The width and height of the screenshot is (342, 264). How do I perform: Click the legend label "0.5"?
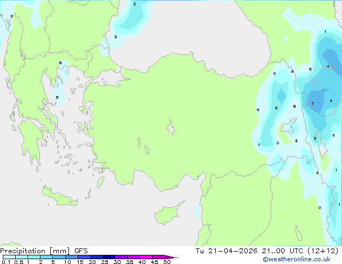19,262
